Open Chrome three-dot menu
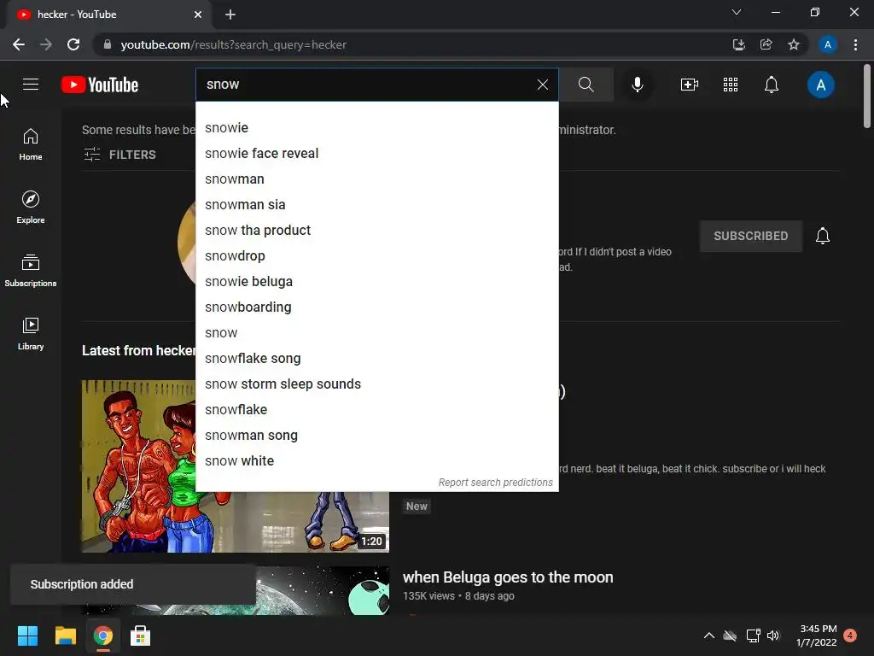Viewport: 874px width, 656px height. pyautogui.click(x=855, y=44)
